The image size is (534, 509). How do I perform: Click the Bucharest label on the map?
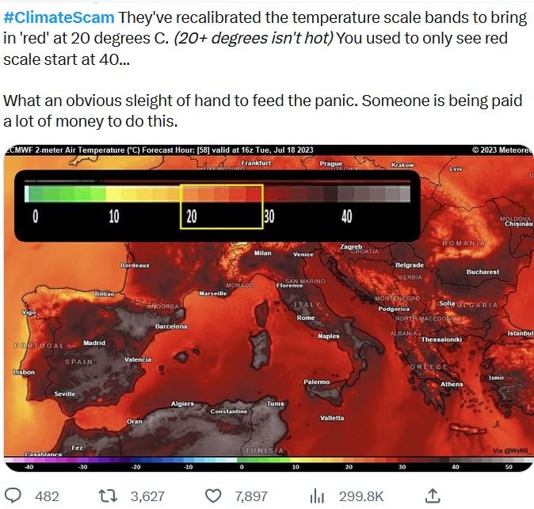pyautogui.click(x=483, y=272)
